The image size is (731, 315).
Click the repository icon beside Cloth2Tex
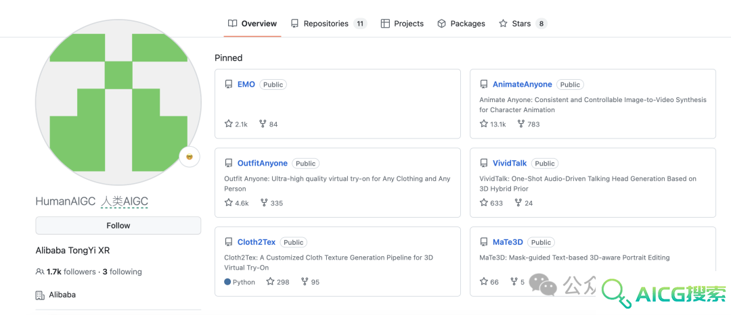229,242
